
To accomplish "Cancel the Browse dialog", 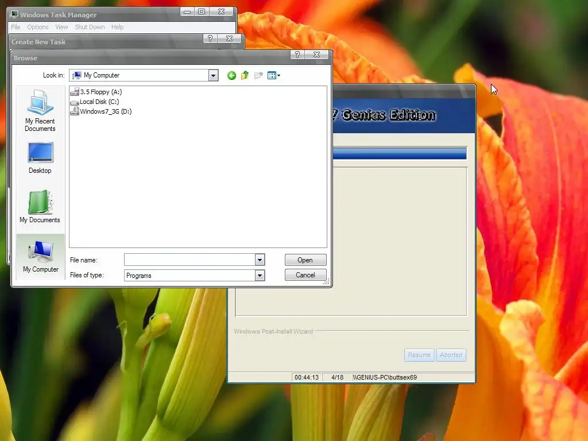I will 305,275.
